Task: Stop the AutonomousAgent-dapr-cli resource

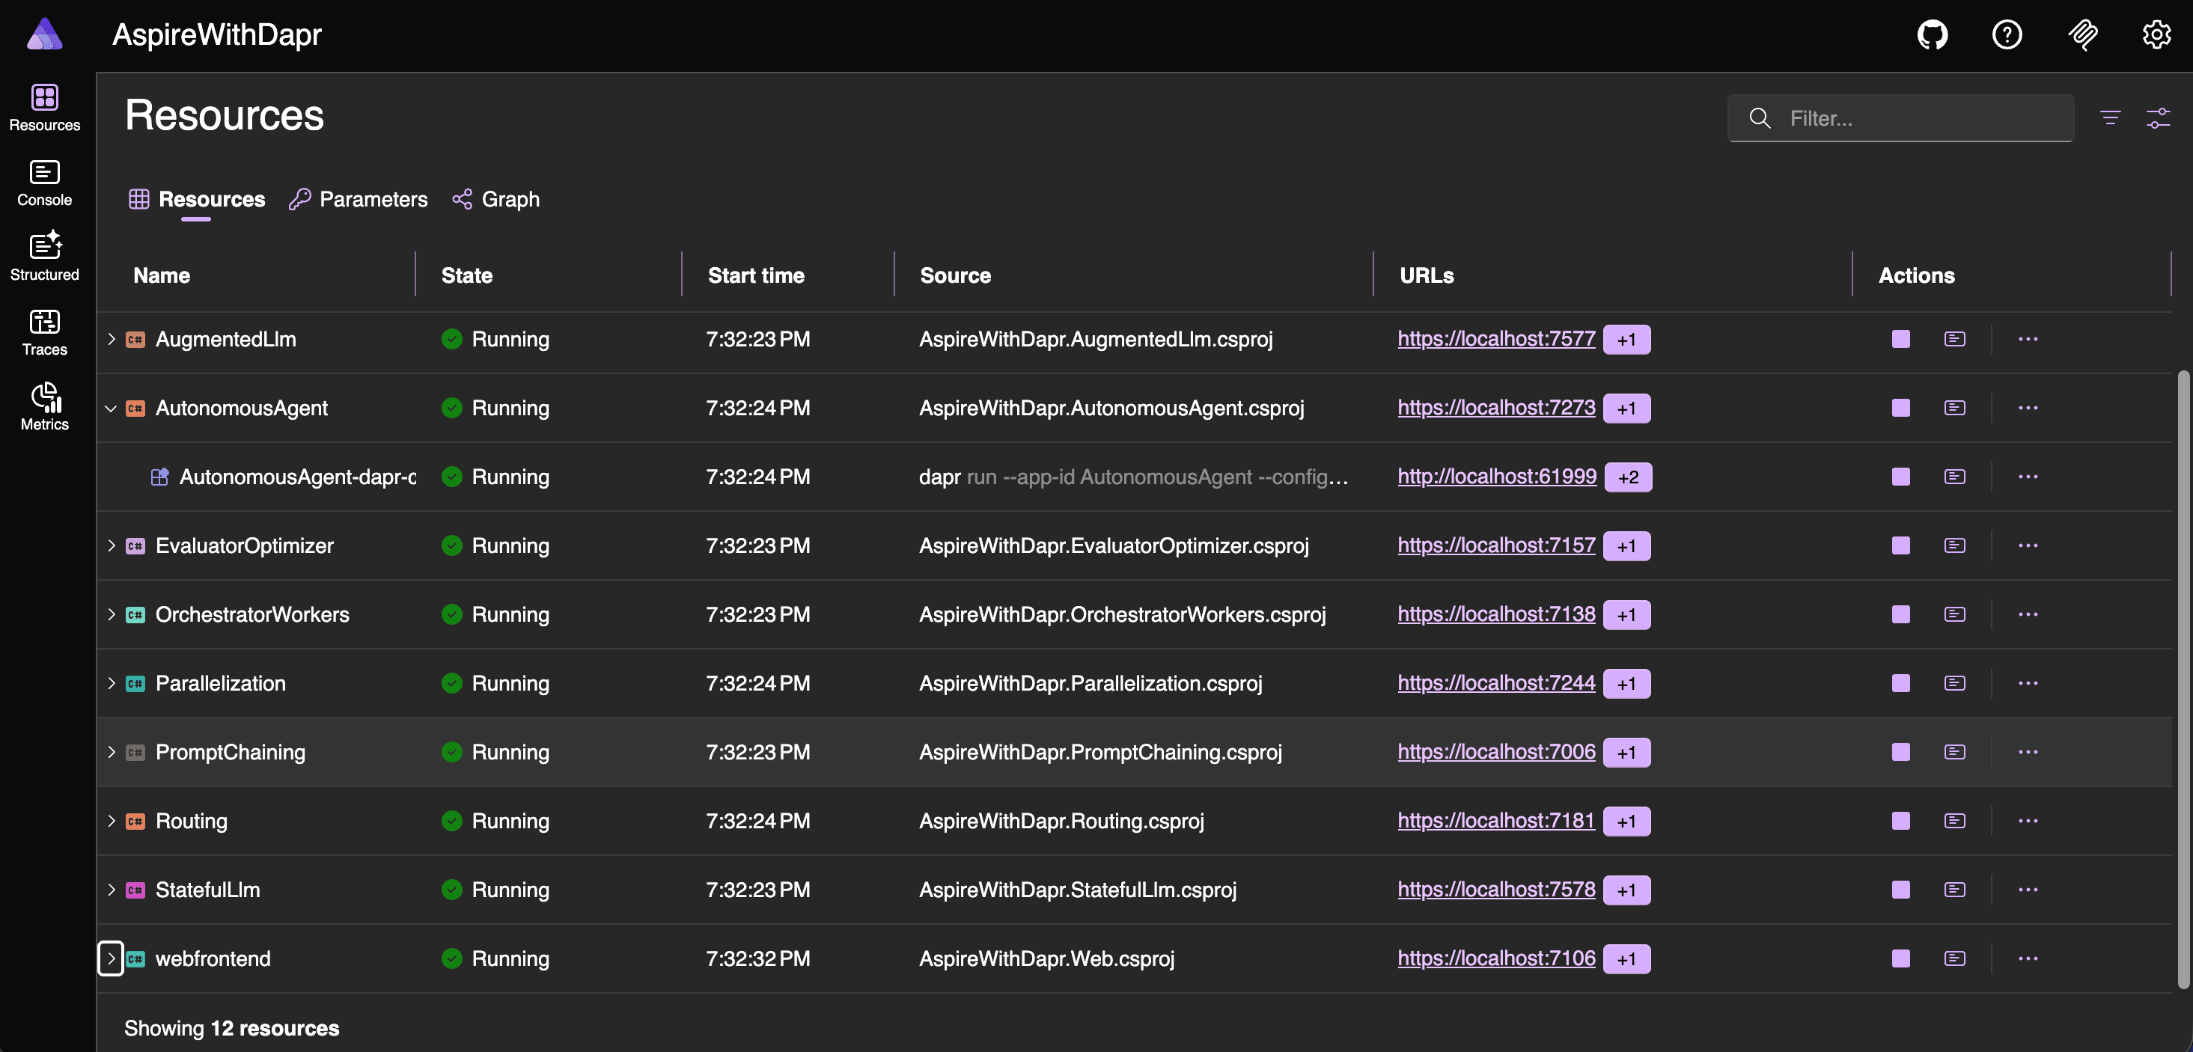Action: (x=1900, y=477)
